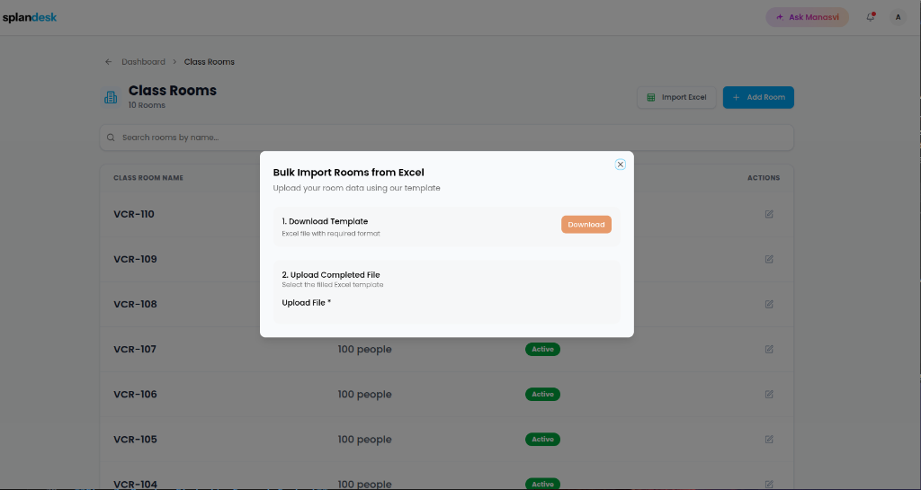Click the search magnifier icon
The image size is (921, 490).
pyautogui.click(x=111, y=138)
